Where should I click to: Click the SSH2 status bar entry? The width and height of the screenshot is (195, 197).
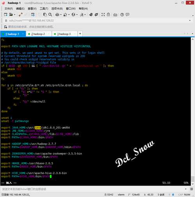tap(109, 195)
